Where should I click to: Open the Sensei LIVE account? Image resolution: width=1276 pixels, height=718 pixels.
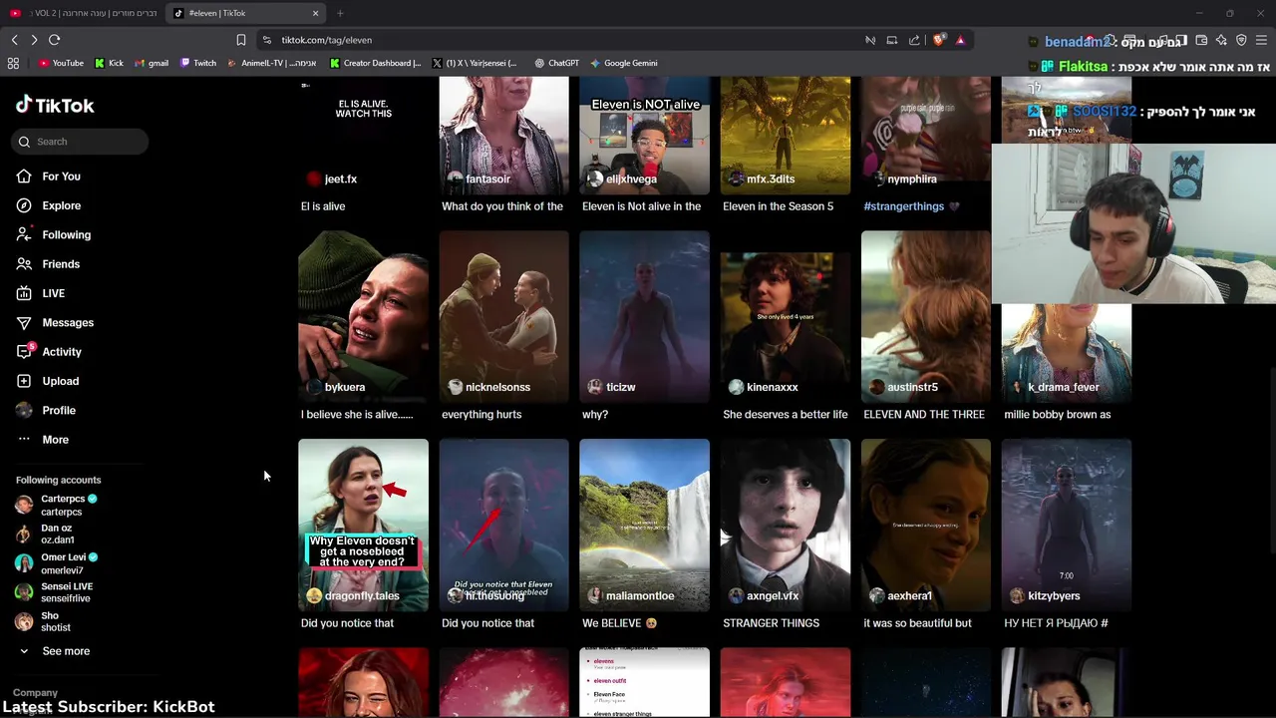55,592
